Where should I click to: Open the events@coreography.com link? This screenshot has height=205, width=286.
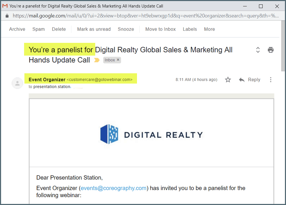[x=114, y=188]
